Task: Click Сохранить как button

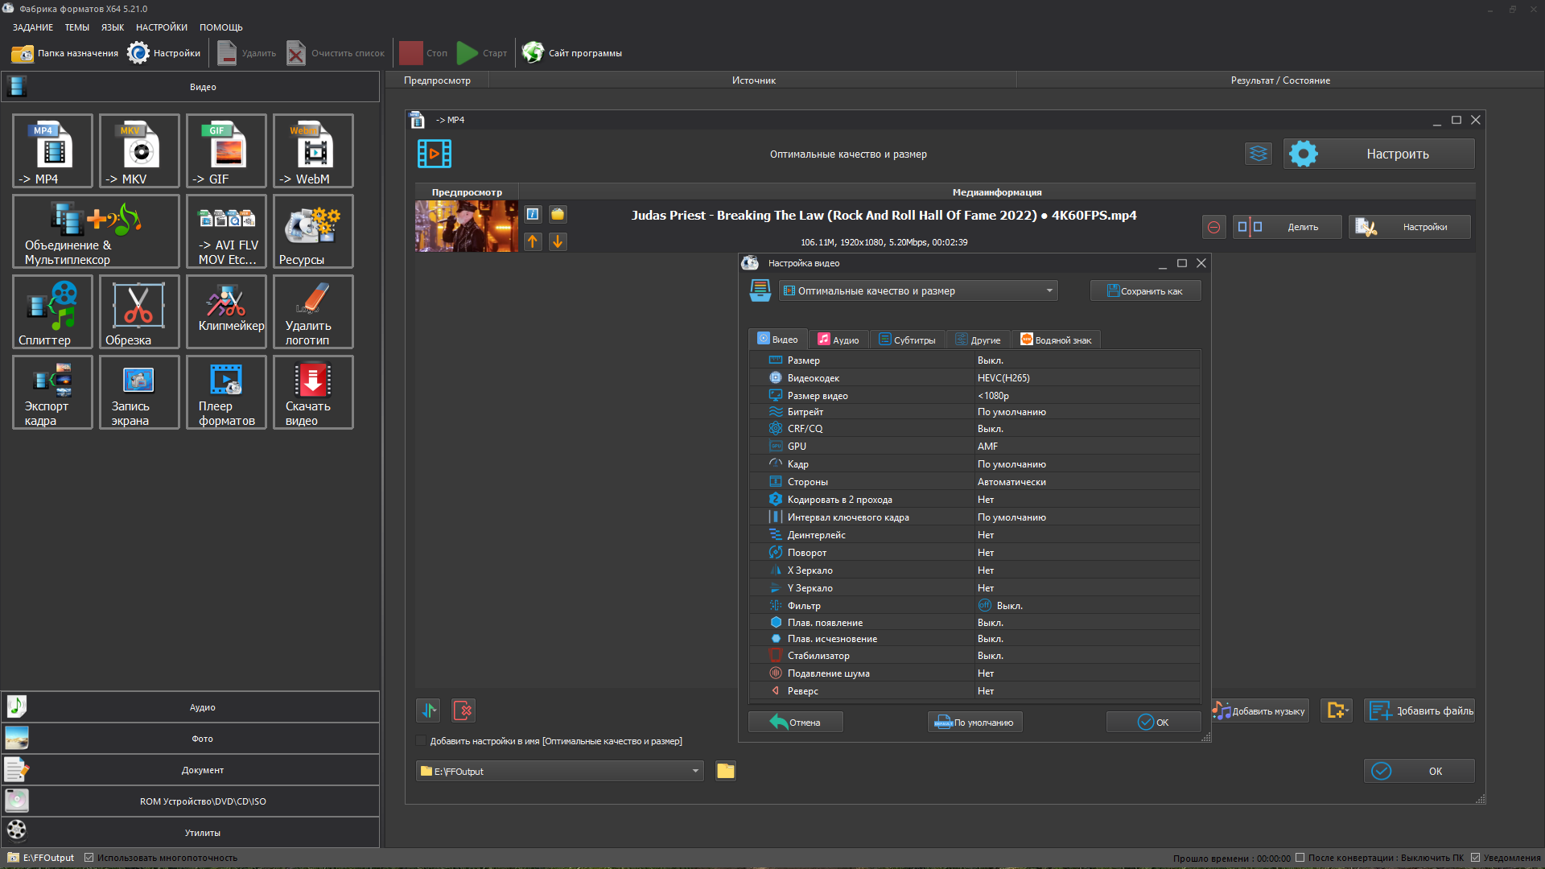Action: [1145, 291]
